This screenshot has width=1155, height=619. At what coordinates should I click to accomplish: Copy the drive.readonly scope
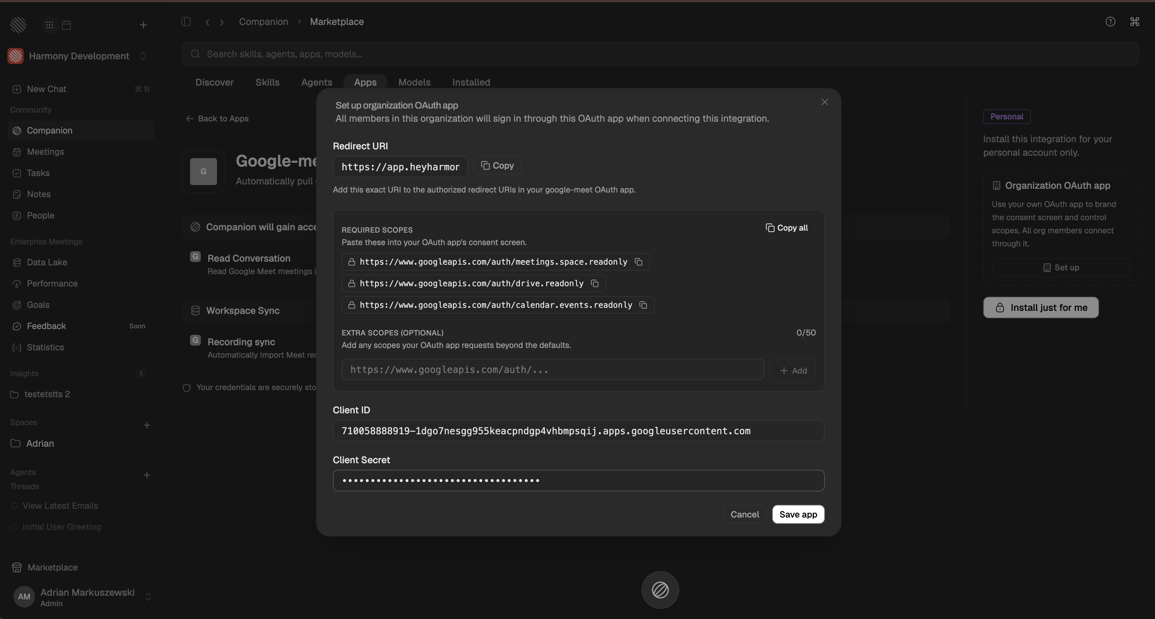pos(595,284)
